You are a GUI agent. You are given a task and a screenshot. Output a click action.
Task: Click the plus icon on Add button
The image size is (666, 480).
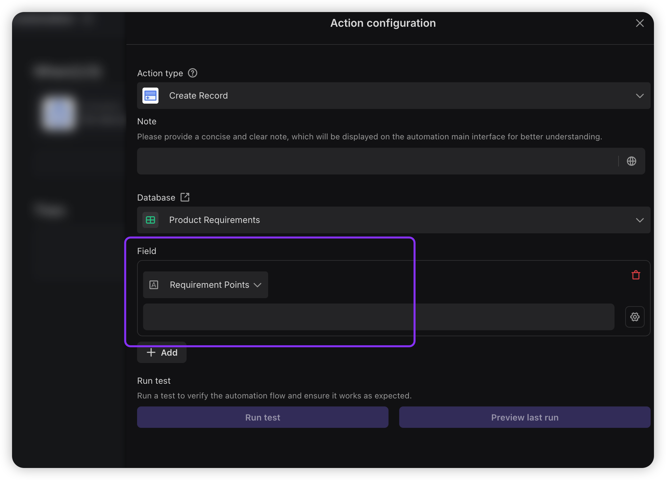click(x=151, y=352)
